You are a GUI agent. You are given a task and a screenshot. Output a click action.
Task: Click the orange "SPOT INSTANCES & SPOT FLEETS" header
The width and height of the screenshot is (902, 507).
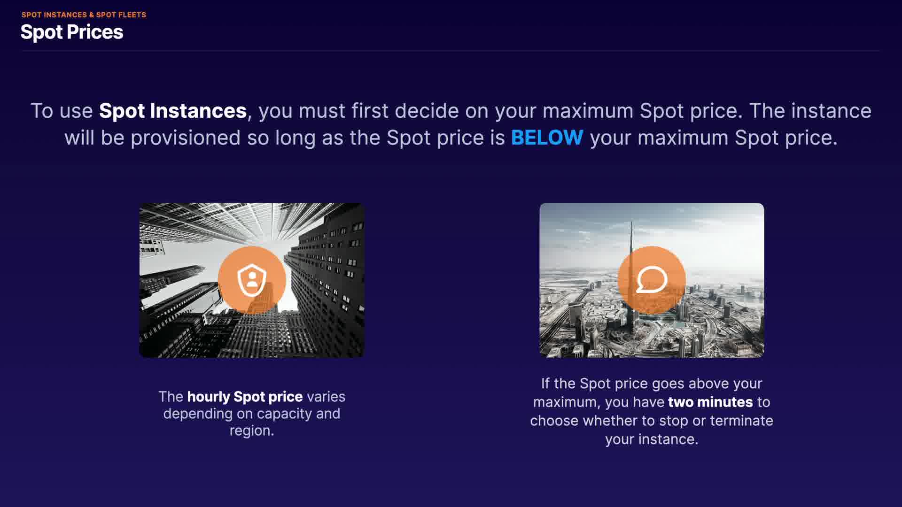coord(84,15)
